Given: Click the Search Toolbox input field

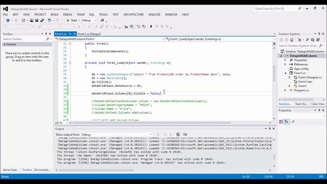Looking at the screenshot, I should [x=24, y=39].
